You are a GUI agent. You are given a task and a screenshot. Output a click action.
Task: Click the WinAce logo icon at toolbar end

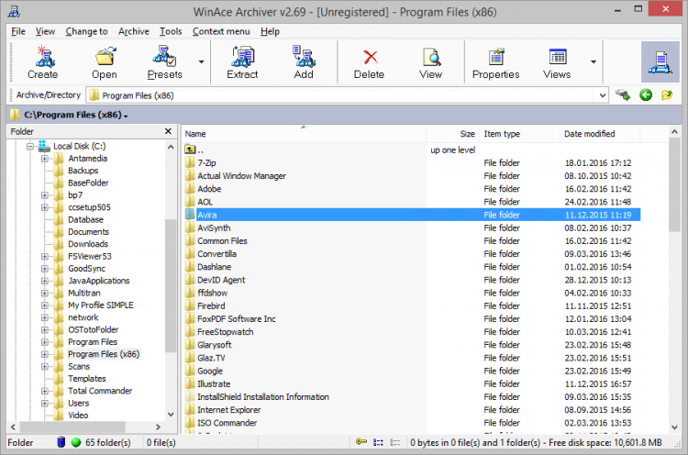660,62
